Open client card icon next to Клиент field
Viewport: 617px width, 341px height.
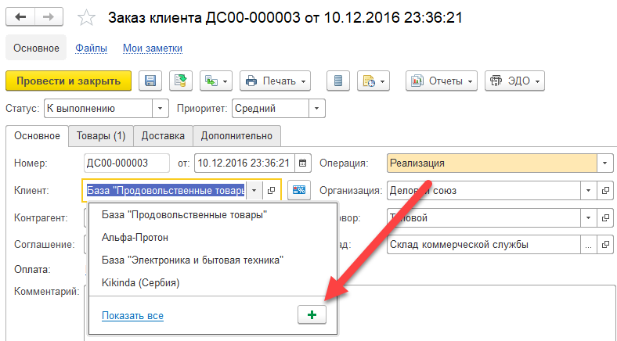271,191
